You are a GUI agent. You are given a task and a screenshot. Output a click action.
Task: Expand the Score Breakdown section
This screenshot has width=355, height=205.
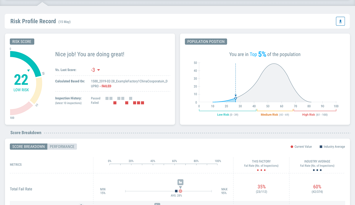[x=26, y=133]
